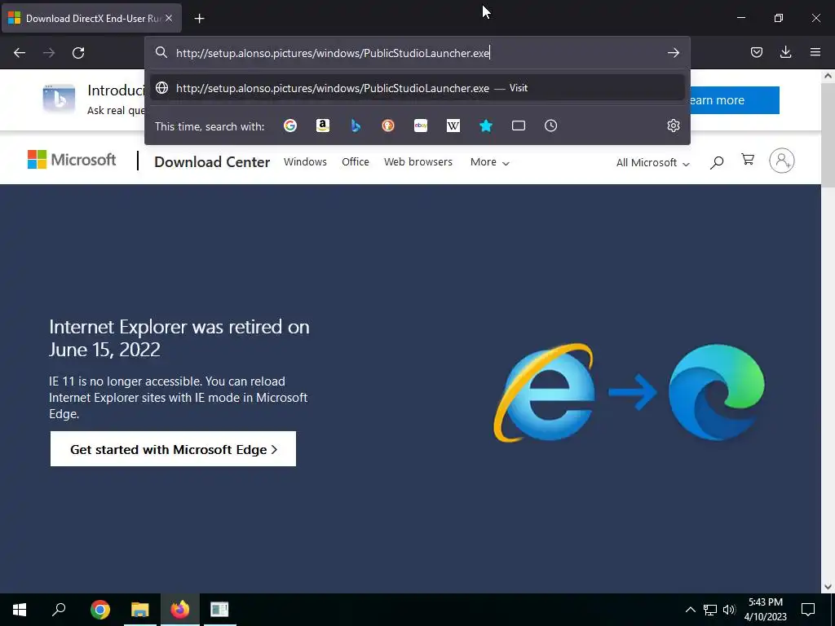Open the Download Center link
Image resolution: width=835 pixels, height=626 pixels.
click(212, 162)
